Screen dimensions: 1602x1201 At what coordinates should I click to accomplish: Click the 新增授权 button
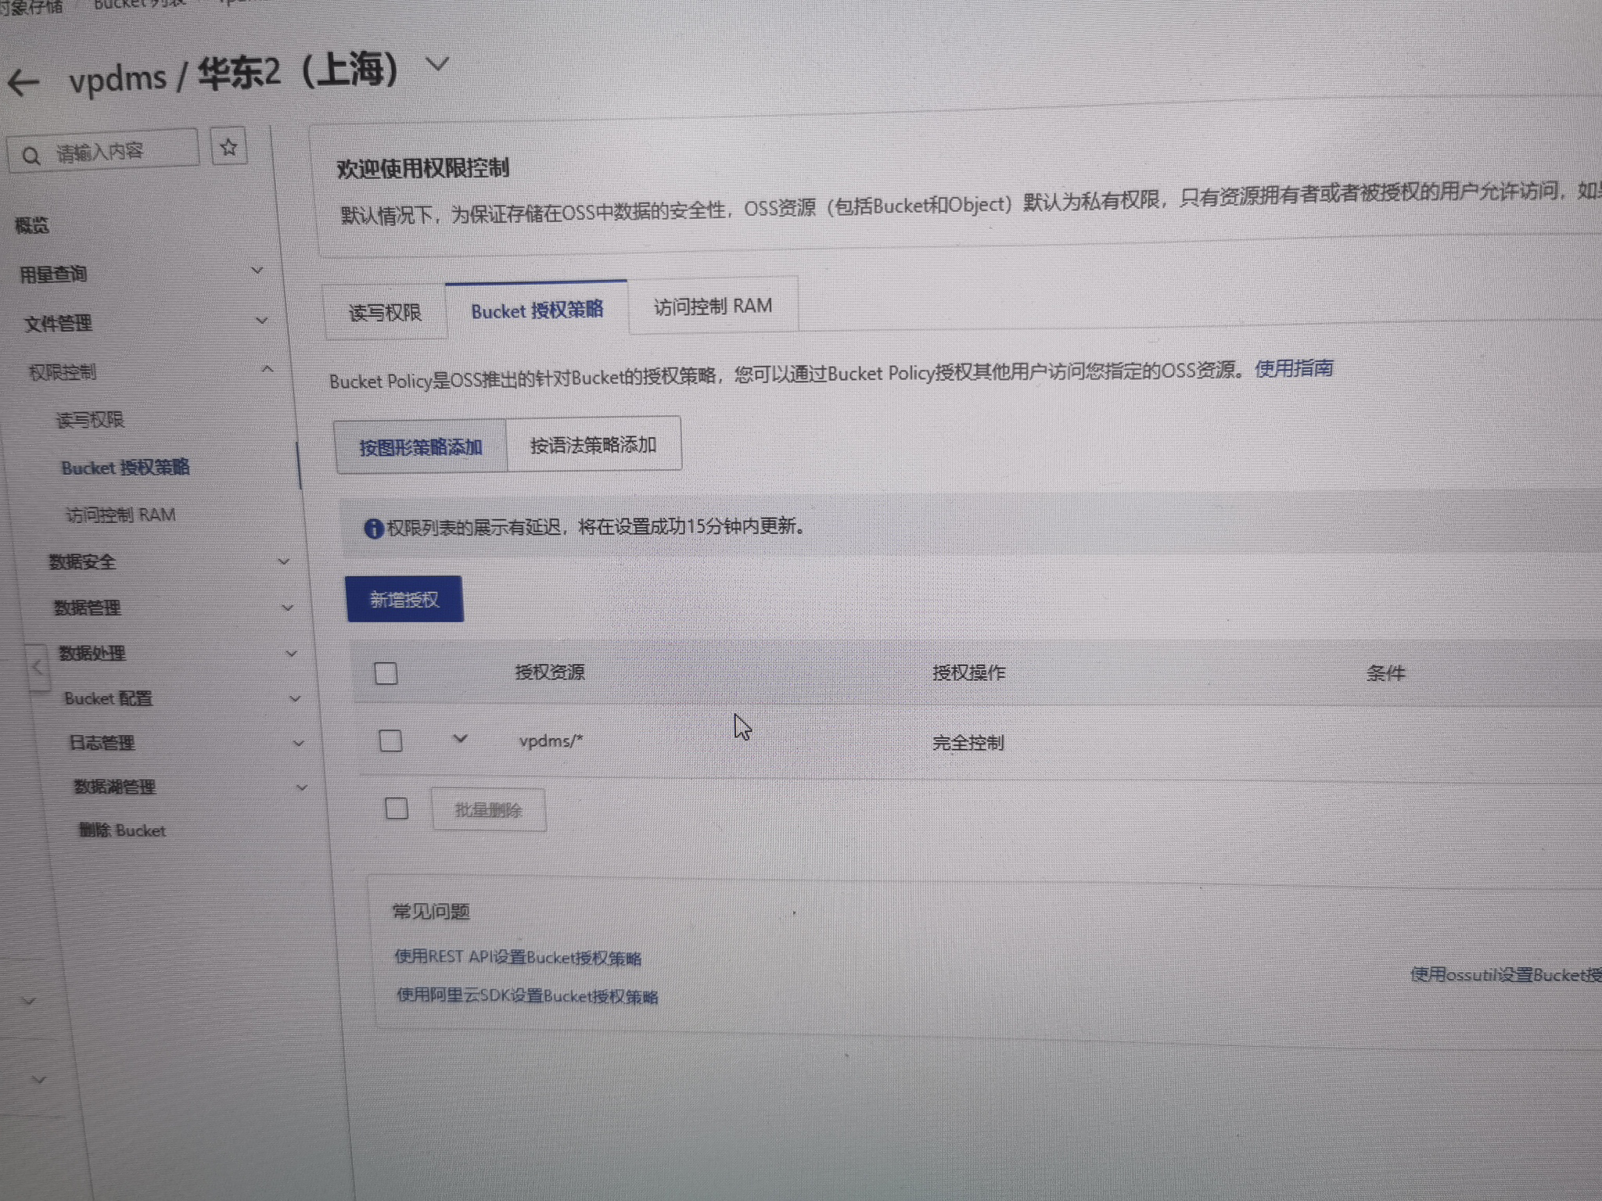[x=404, y=600]
